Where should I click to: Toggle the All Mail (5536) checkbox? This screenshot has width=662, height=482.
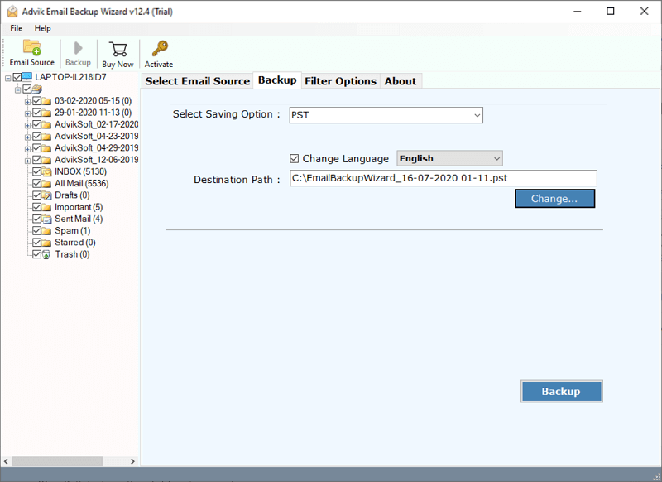36,183
